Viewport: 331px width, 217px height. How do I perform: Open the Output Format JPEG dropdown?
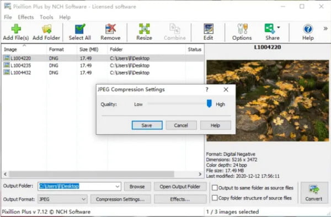(x=62, y=199)
